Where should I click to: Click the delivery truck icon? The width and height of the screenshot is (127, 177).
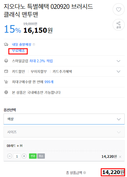(6, 44)
